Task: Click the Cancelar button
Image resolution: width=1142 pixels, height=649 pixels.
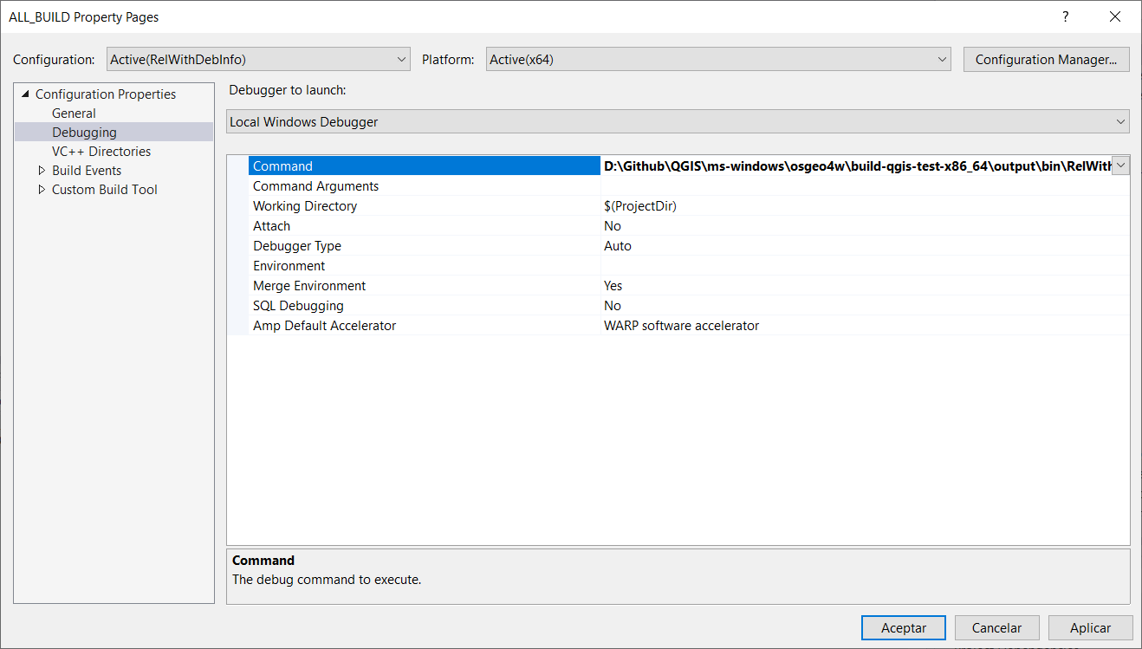Action: pos(996,628)
